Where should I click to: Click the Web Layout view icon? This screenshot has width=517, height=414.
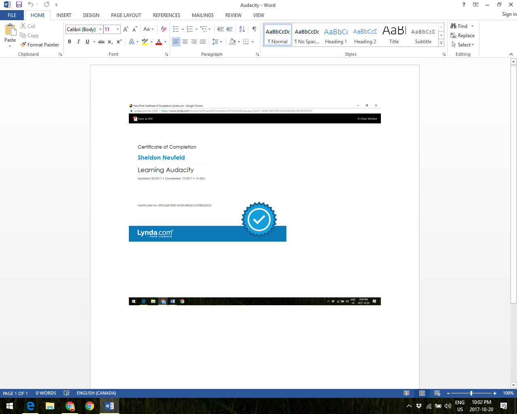pos(437,393)
